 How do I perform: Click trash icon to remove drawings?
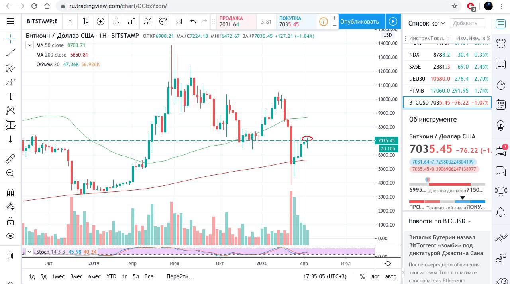point(10,255)
